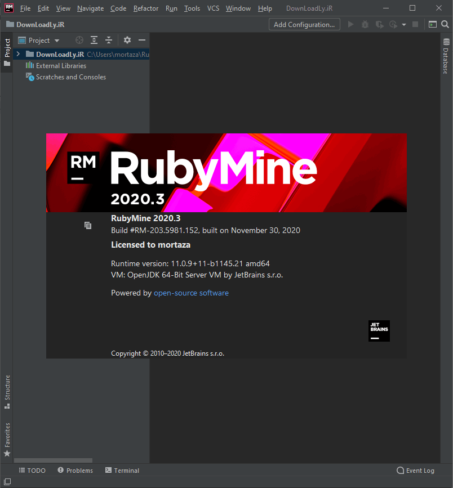Open the VCS menu
Viewport: 453px width, 488px height.
coord(213,8)
